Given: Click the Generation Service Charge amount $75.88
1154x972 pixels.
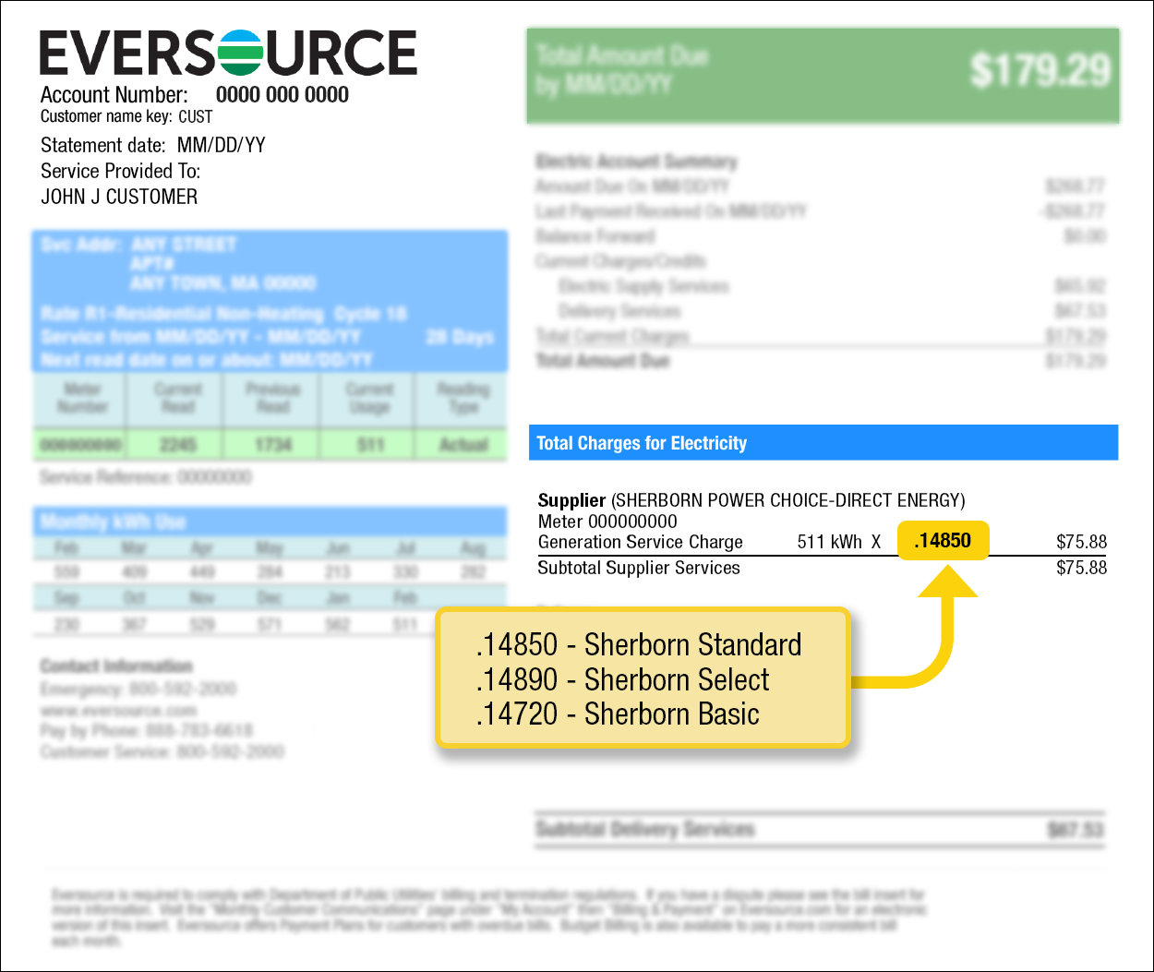Looking at the screenshot, I should (x=1081, y=542).
